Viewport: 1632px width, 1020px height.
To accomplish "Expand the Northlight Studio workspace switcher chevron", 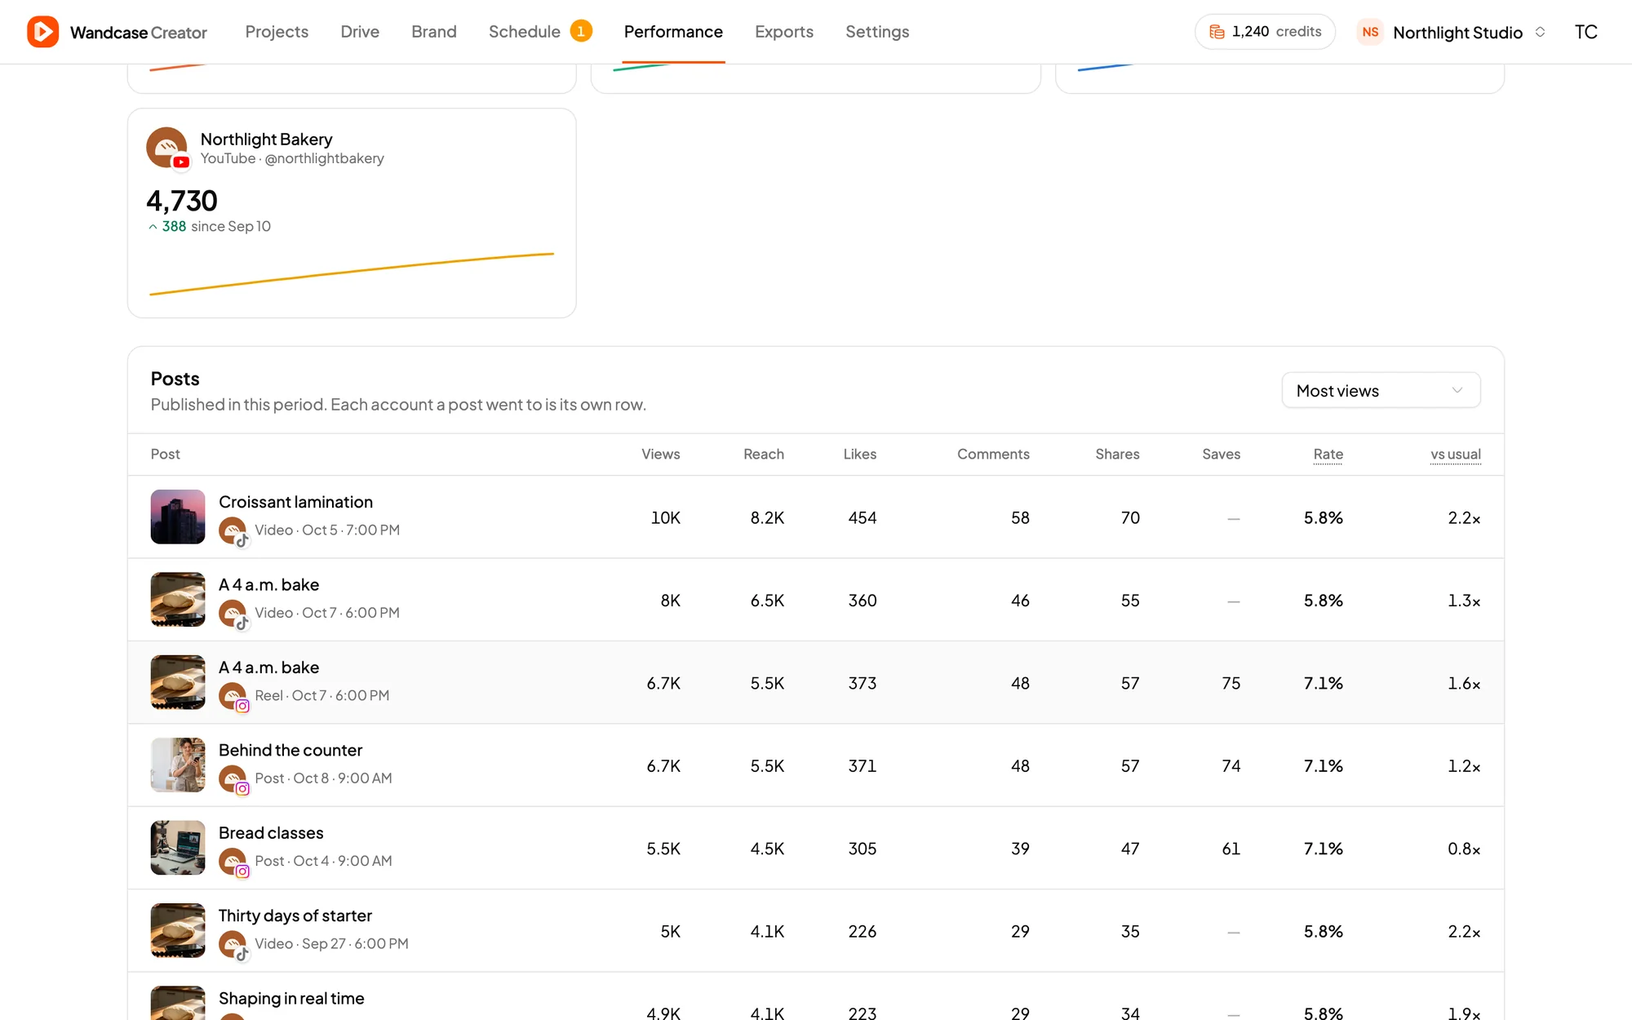I will pyautogui.click(x=1541, y=32).
